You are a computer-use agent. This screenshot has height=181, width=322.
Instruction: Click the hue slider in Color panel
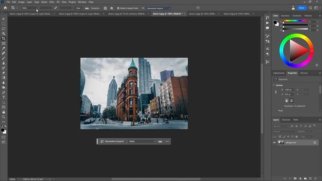tap(295, 21)
